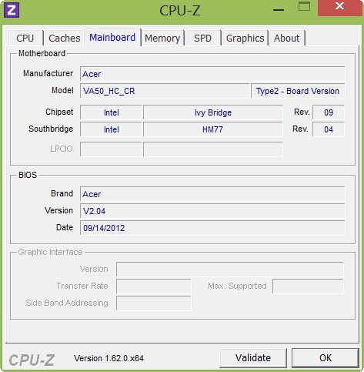Image resolution: width=364 pixels, height=372 pixels.
Task: Click the empty Side Band Addressing field
Action: tap(154, 303)
